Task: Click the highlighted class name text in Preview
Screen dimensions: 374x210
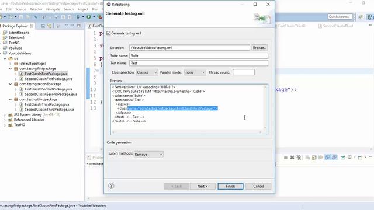Action: click(172, 108)
